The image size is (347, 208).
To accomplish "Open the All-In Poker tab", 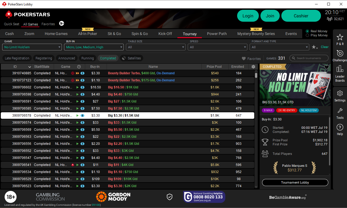I will pos(88,34).
